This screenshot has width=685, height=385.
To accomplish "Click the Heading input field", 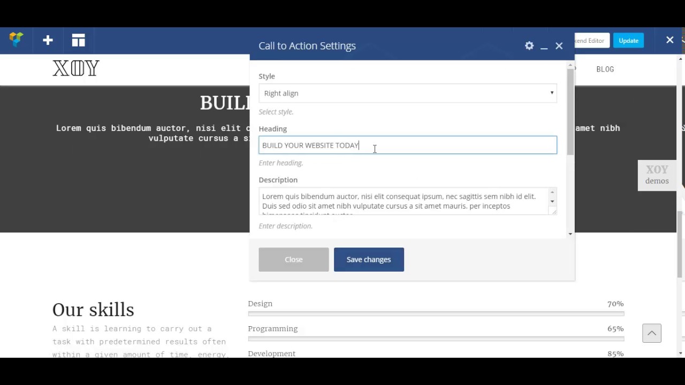I will tap(408, 145).
